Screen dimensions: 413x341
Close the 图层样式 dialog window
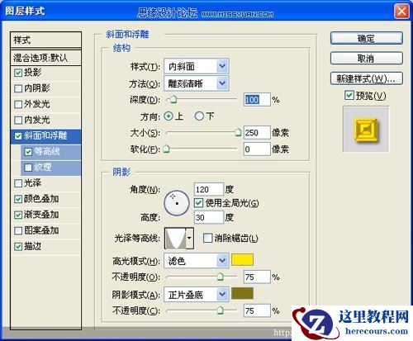pos(401,12)
